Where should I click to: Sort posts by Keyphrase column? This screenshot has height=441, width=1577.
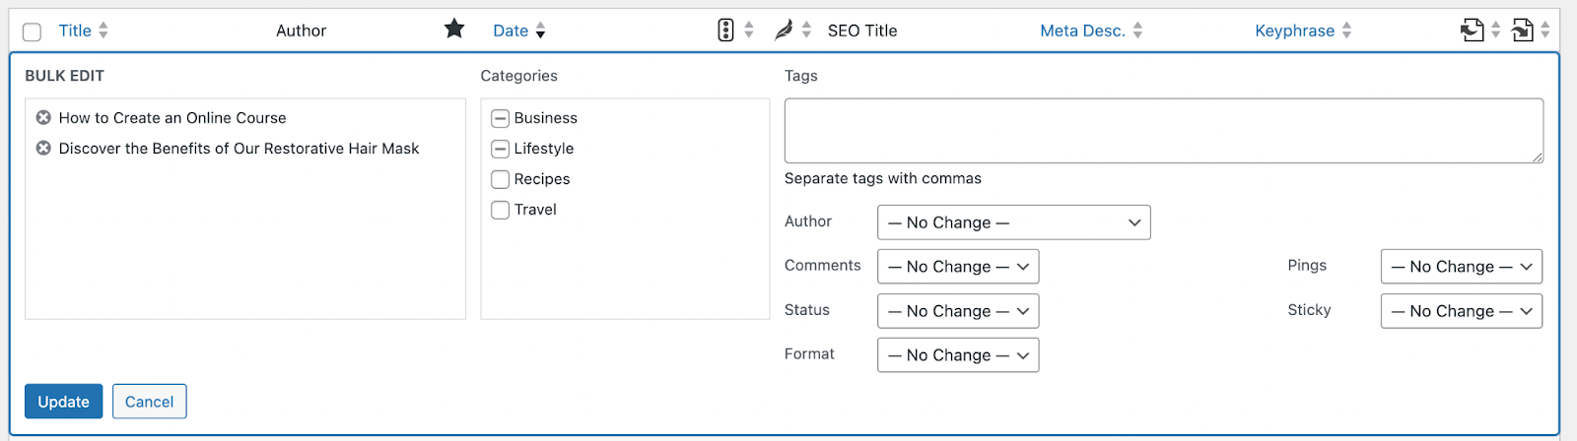click(x=1294, y=31)
